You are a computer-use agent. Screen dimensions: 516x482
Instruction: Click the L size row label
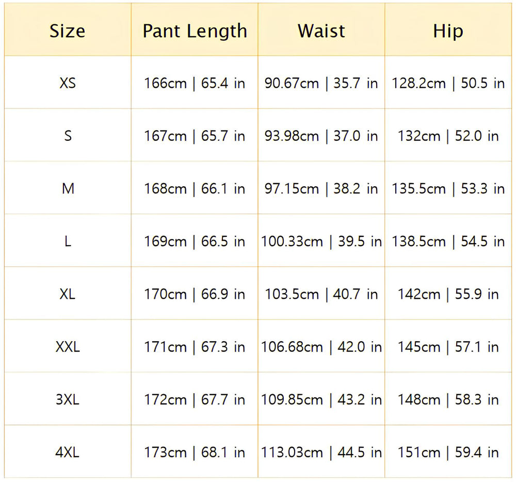(68, 242)
